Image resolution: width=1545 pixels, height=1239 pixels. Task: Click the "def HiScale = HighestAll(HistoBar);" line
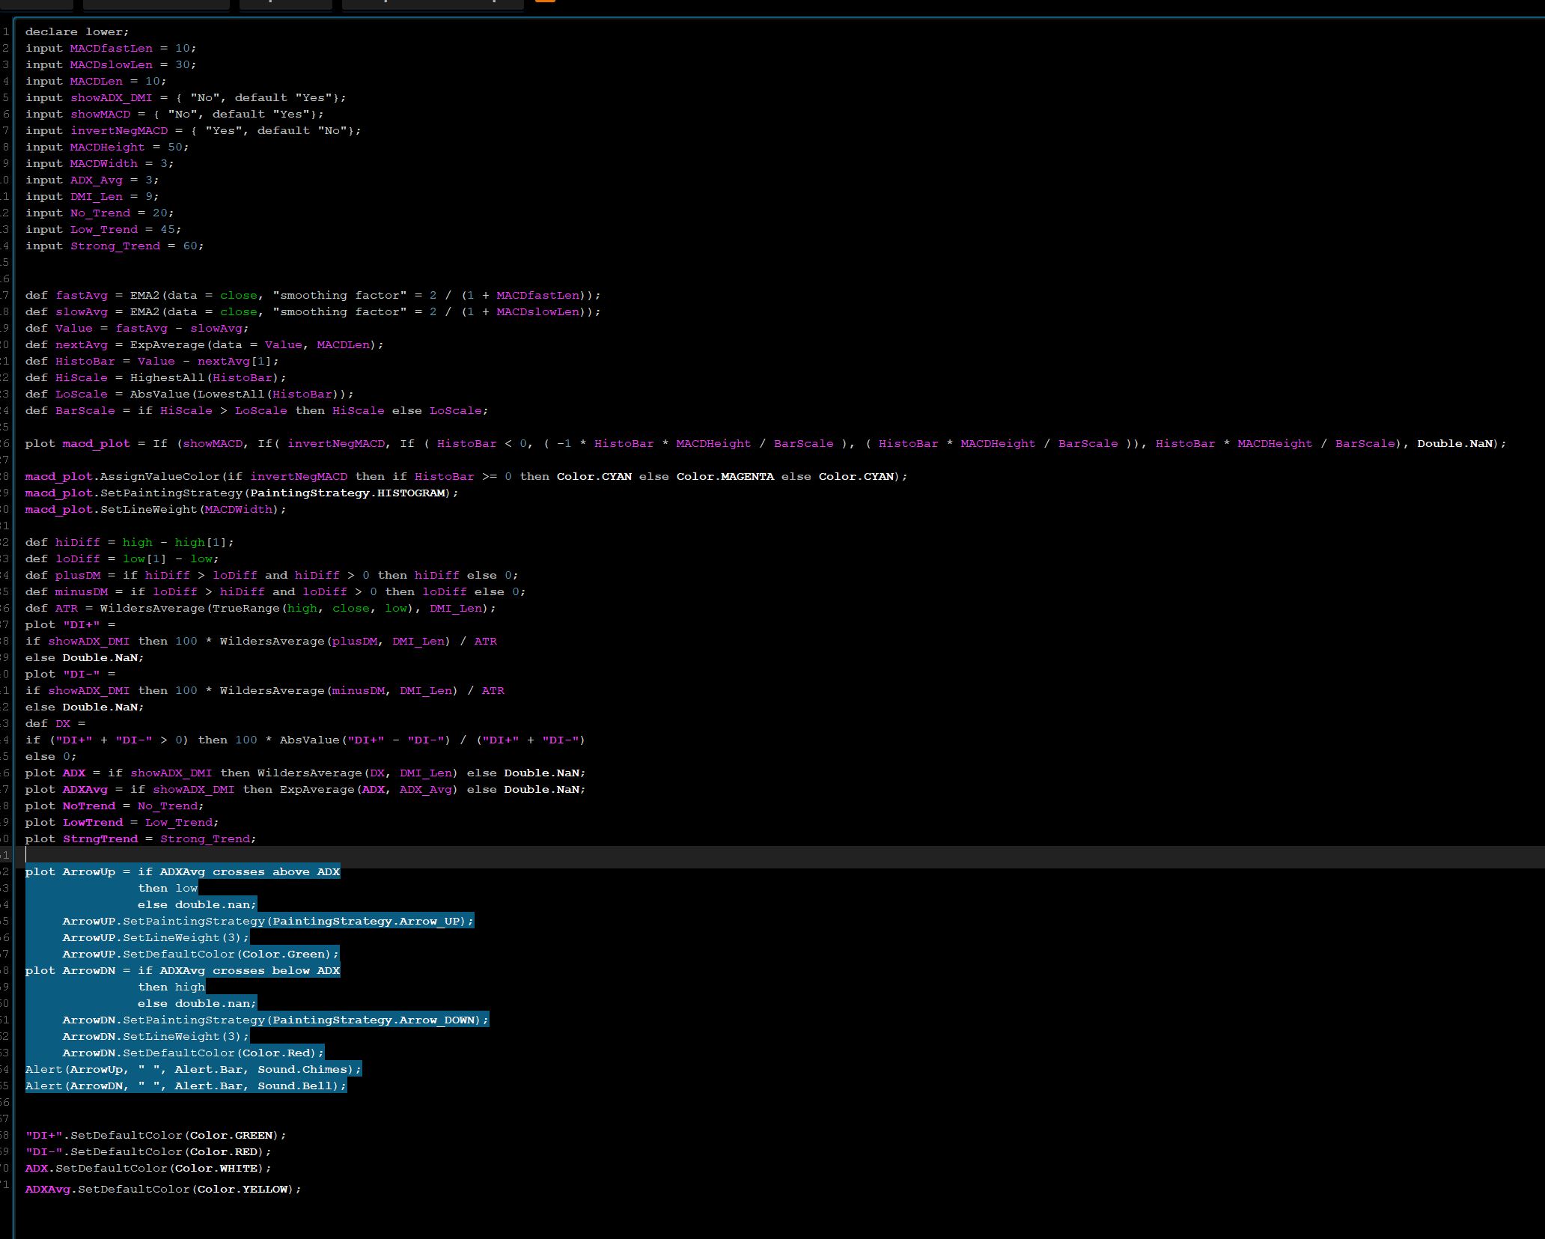coord(156,377)
